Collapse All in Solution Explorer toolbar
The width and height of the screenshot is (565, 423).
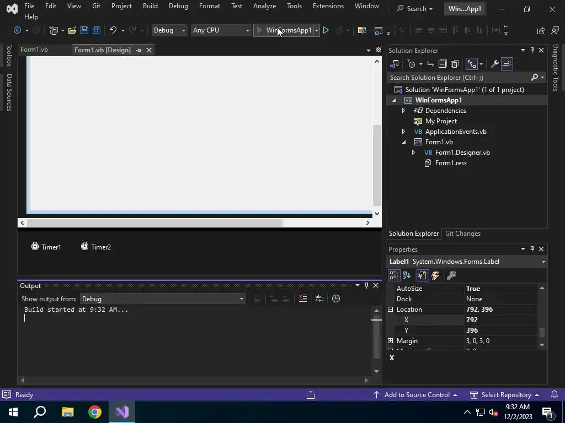(443, 64)
